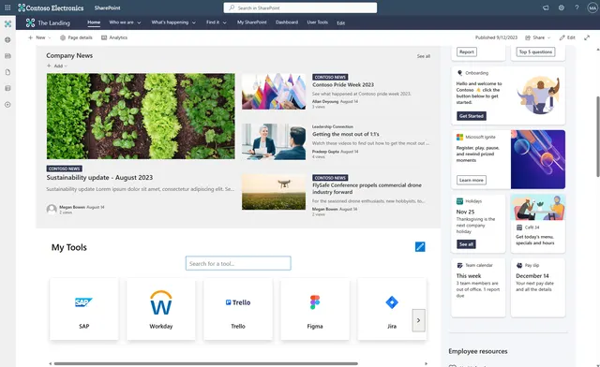Open the app launcher waffle icon
600x367 pixels.
(7, 7)
